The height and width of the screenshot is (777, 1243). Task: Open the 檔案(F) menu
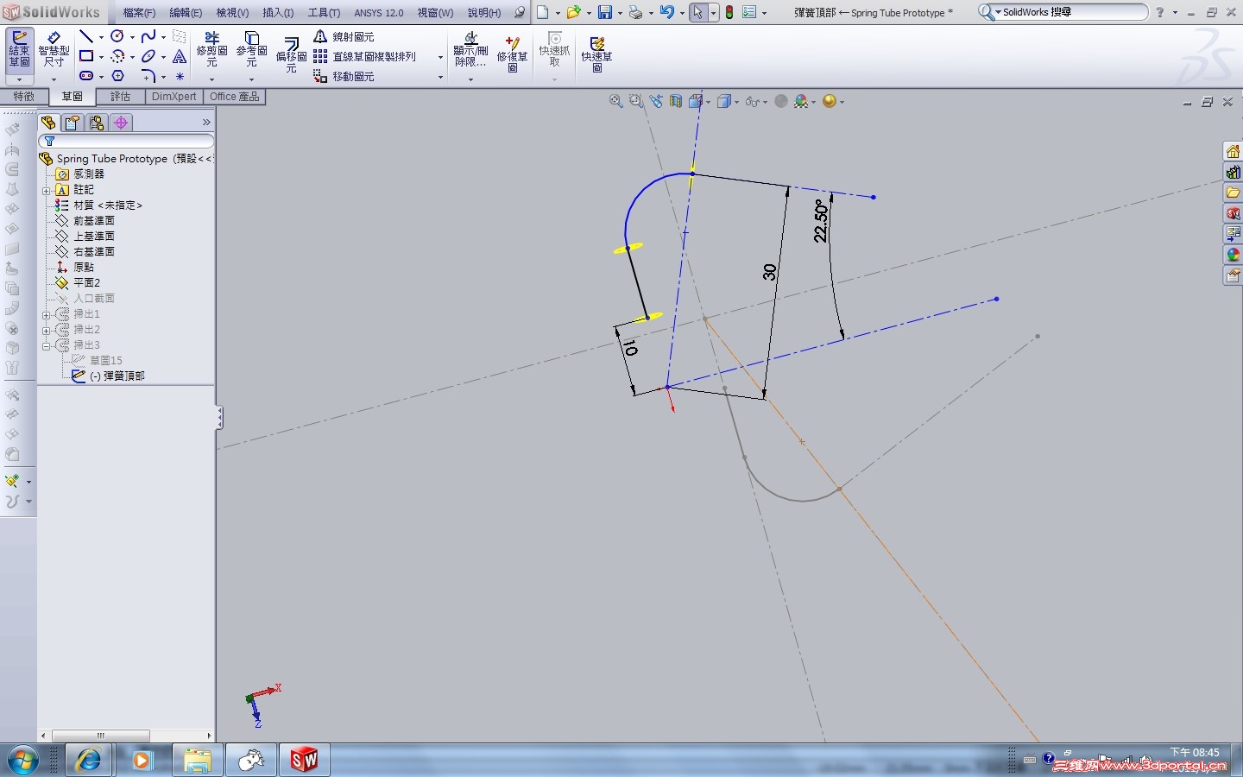[x=139, y=13]
